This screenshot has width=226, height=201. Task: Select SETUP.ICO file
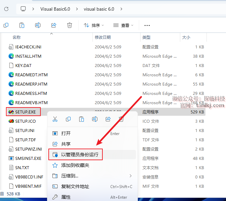(x=26, y=121)
